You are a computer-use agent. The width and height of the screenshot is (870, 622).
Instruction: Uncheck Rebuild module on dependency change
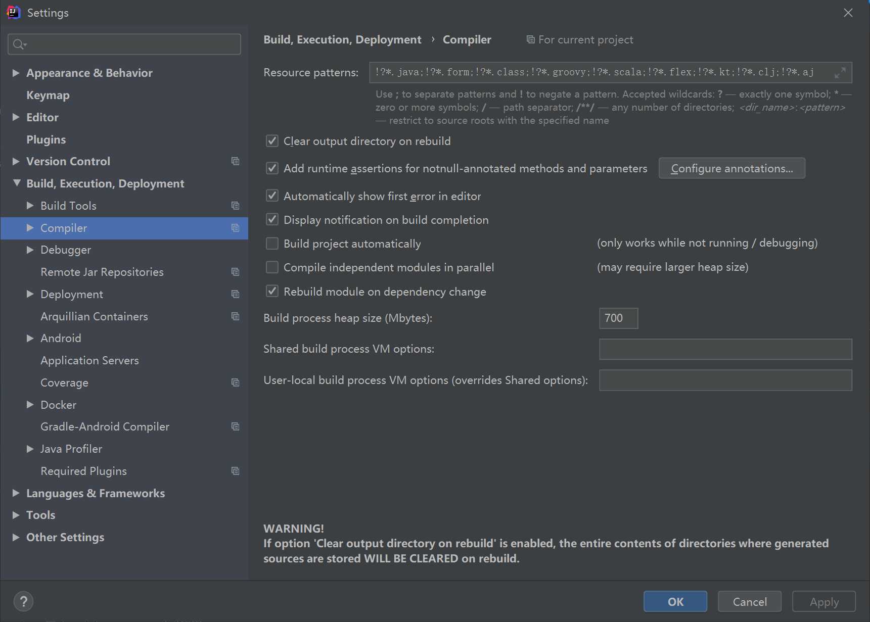(x=272, y=291)
